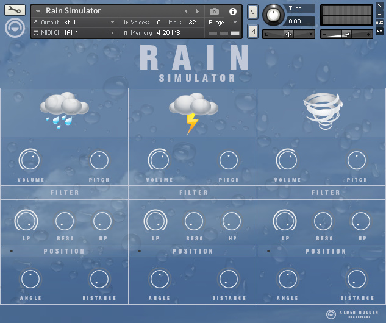Open the MIDI Ch [A] 1 dropdown
This screenshot has width=386, height=323.
click(x=74, y=33)
